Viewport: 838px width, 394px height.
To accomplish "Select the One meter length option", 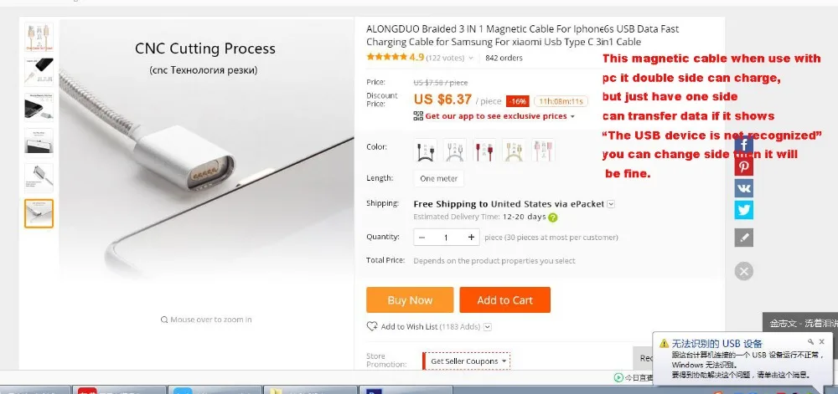I will tap(439, 179).
